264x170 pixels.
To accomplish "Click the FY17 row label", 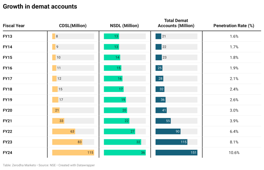I will [x=8, y=79].
